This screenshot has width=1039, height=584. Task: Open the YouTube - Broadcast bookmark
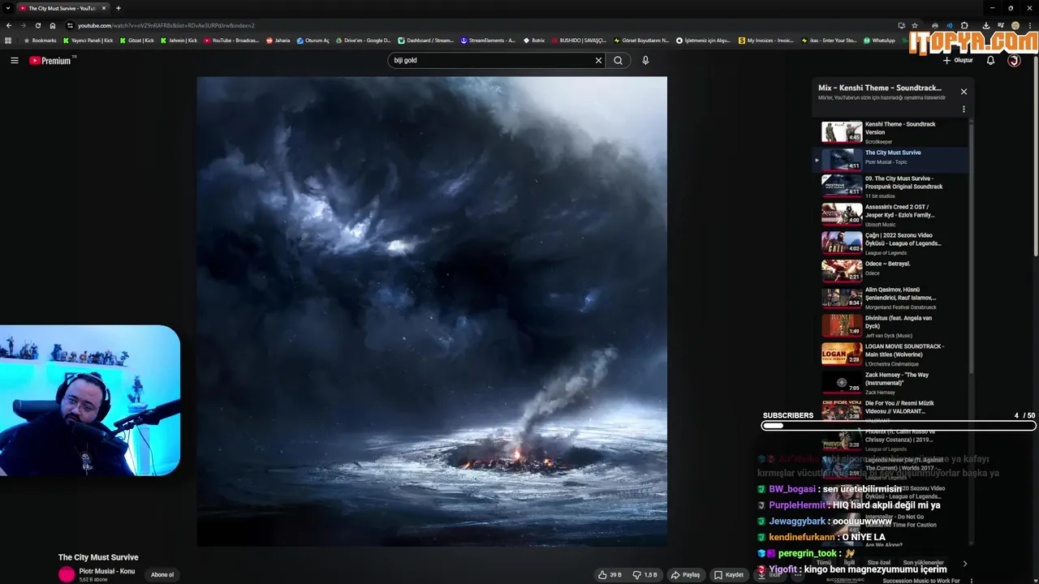[x=232, y=40]
